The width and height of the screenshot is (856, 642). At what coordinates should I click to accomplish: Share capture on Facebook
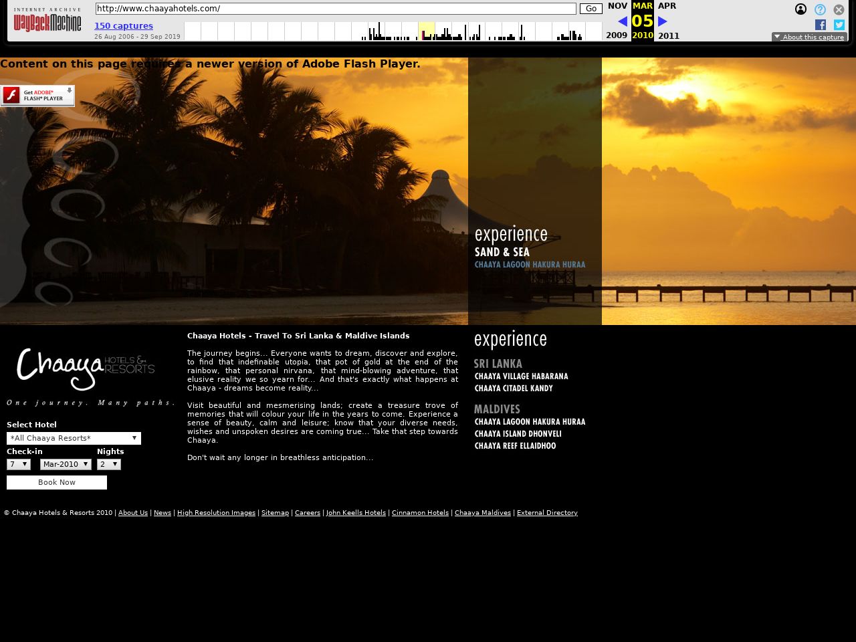click(x=821, y=25)
